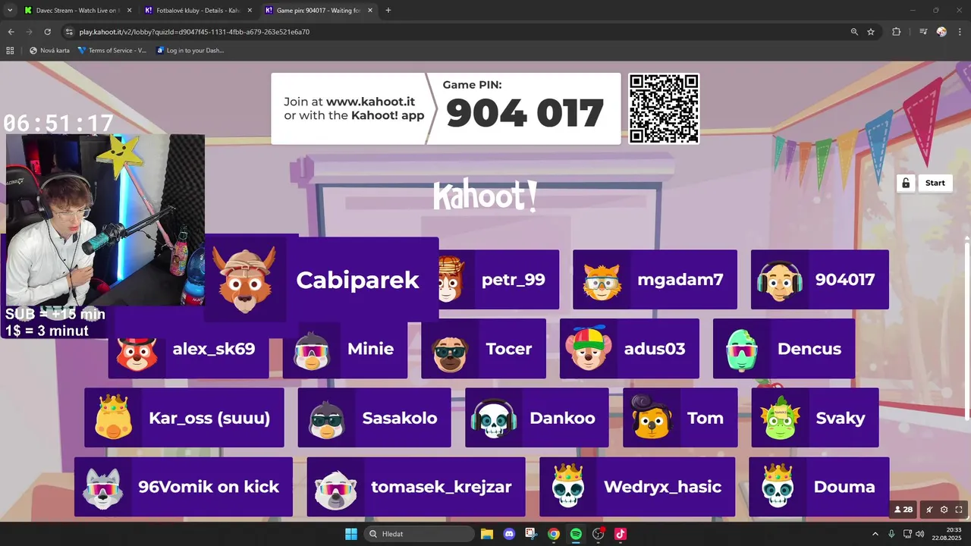Open Kahoot game settings gear

[x=944, y=510]
